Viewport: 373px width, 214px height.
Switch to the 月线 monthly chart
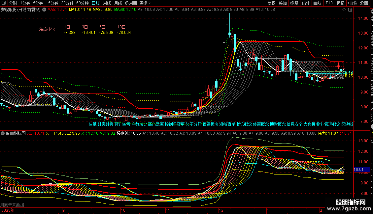pos(118,3)
